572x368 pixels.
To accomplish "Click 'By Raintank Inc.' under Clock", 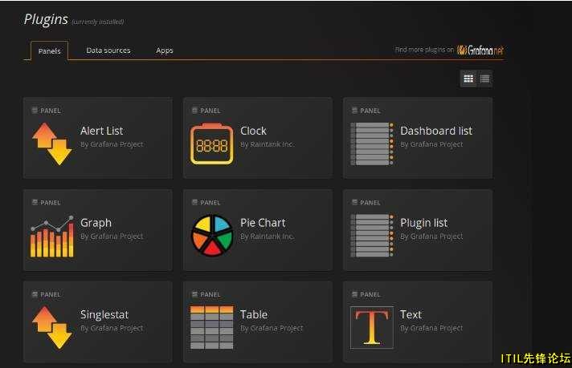I will (267, 144).
